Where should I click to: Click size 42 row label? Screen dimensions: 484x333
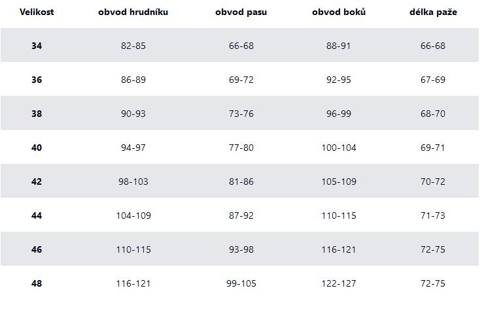37,182
